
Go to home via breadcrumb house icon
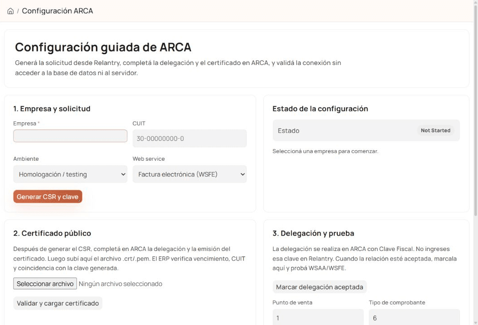coord(10,11)
